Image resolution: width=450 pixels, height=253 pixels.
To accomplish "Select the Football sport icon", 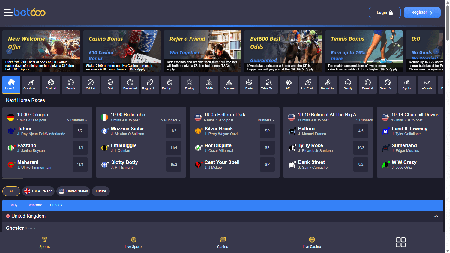I will tap(51, 85).
